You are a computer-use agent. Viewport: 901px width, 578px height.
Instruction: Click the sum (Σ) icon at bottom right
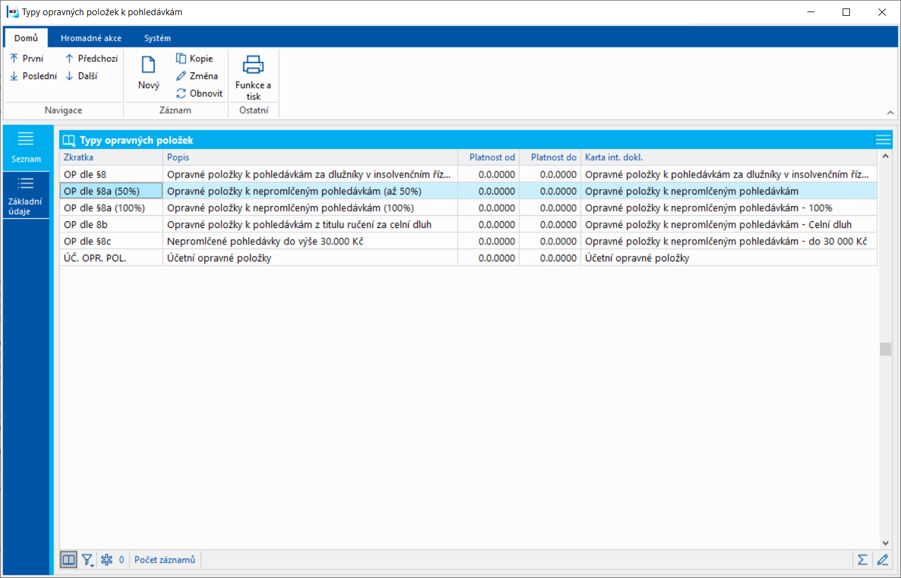coord(862,560)
